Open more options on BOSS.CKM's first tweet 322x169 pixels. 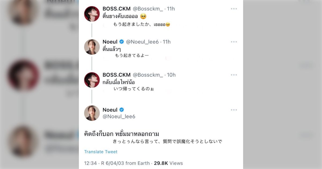[x=234, y=9]
